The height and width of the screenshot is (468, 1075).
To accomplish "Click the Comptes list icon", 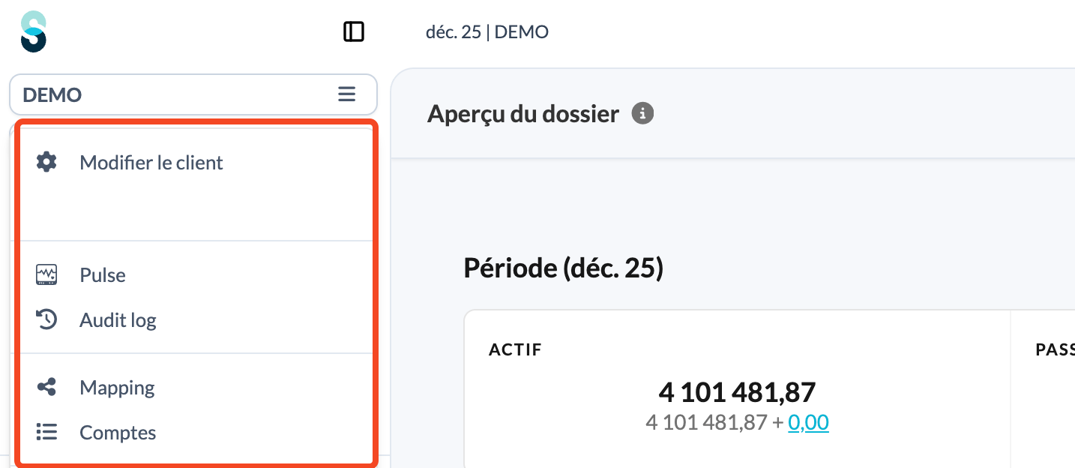I will click(x=46, y=432).
